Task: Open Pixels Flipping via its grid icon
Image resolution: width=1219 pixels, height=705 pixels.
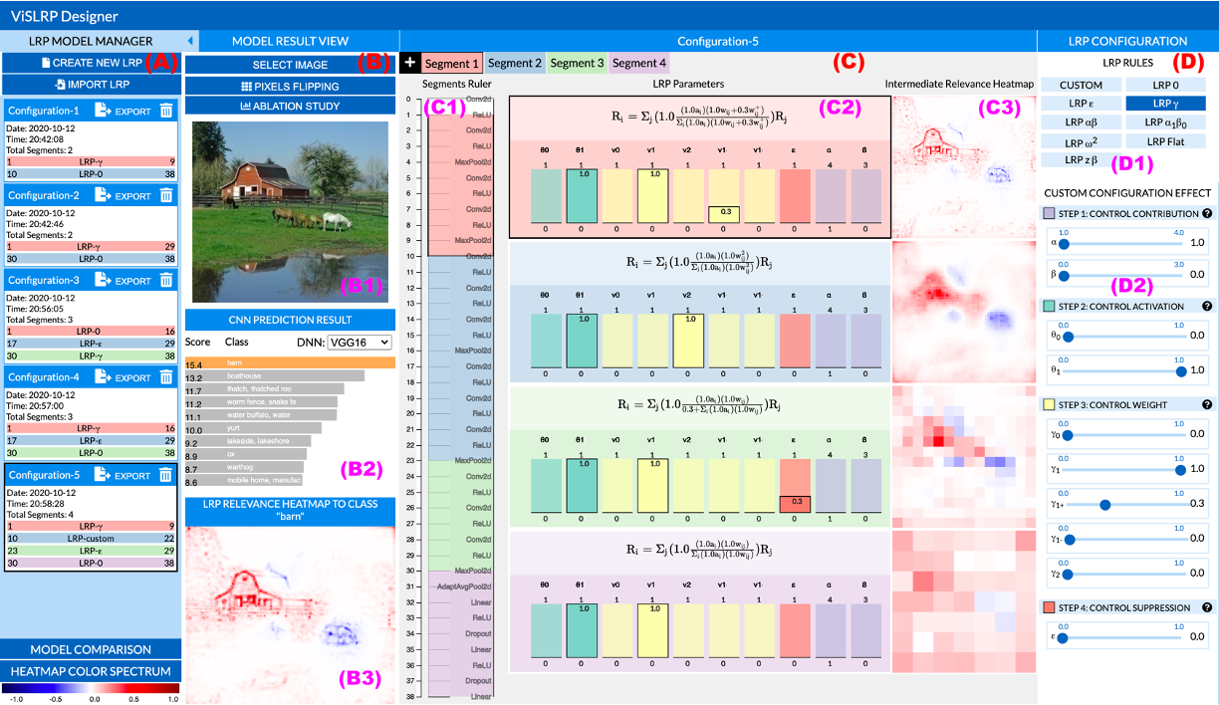Action: tap(248, 86)
